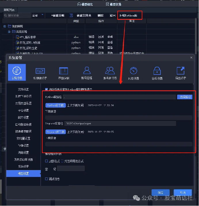Select 模型设置 in the settings sidebar
Viewport: 199px width, 206px height.
[x=23, y=173]
